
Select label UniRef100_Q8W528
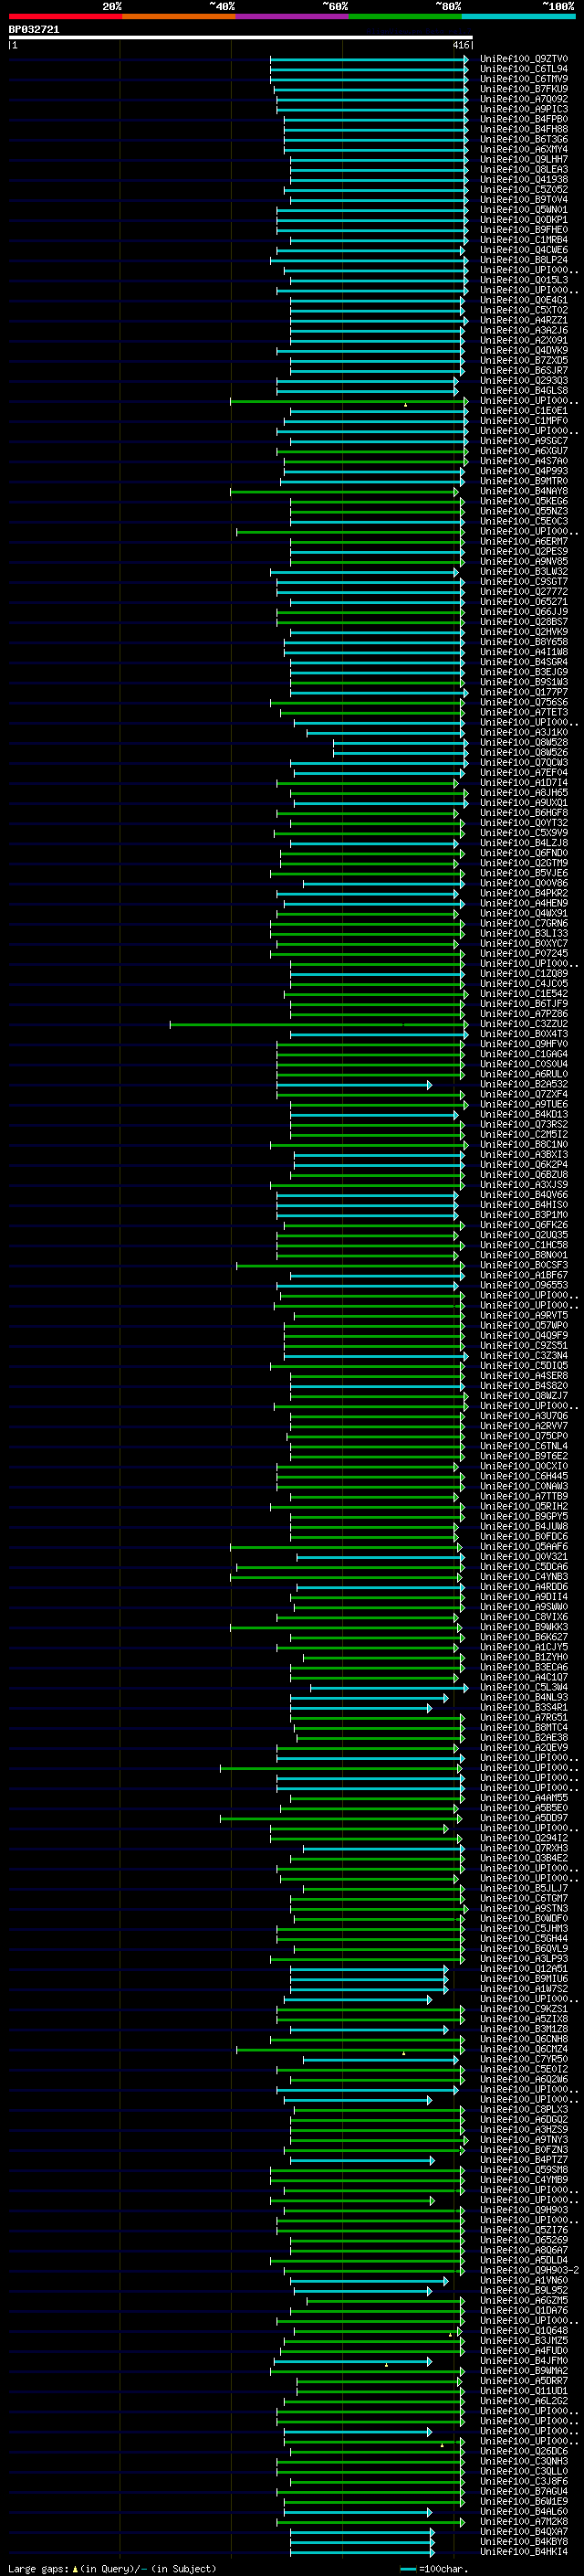(x=523, y=742)
